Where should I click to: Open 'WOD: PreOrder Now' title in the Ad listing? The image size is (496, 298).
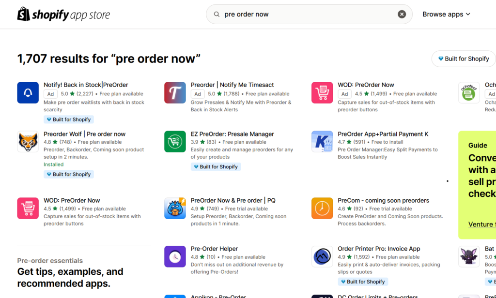[366, 85]
